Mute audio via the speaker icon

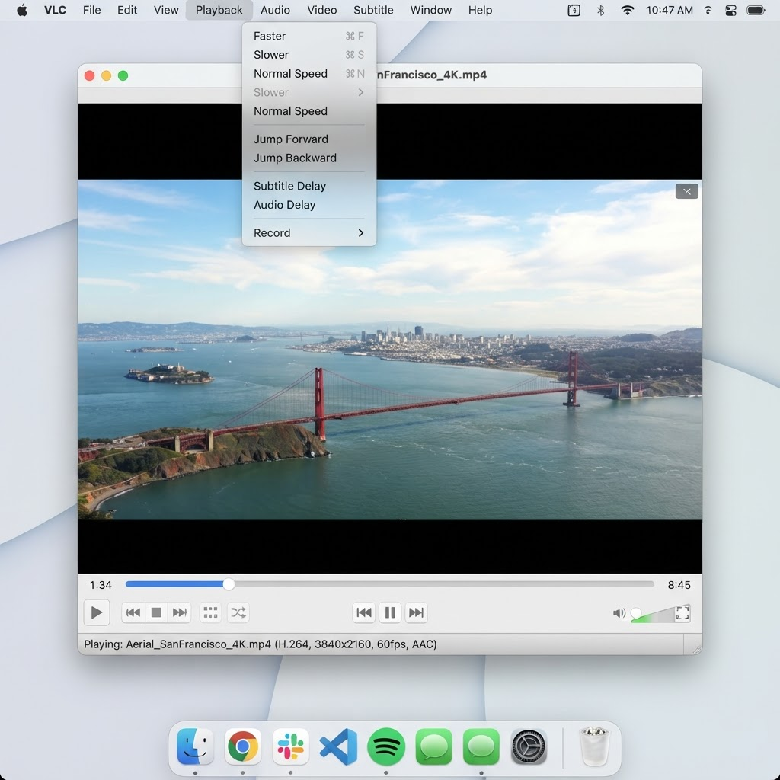pos(619,613)
